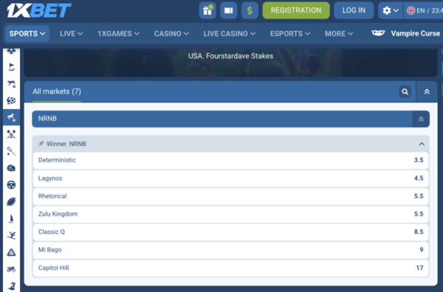Open the settings gear dropdown

(391, 10)
